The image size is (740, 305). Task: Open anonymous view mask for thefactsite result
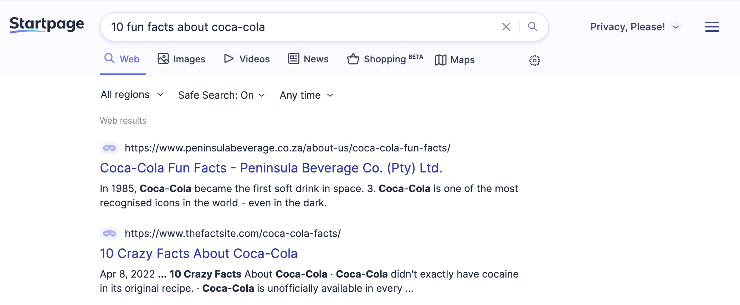109,233
